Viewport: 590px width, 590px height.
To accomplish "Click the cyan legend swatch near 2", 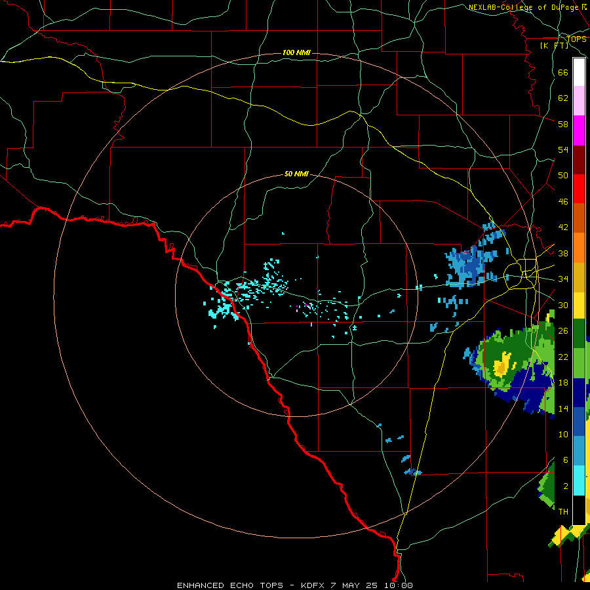I will [579, 481].
